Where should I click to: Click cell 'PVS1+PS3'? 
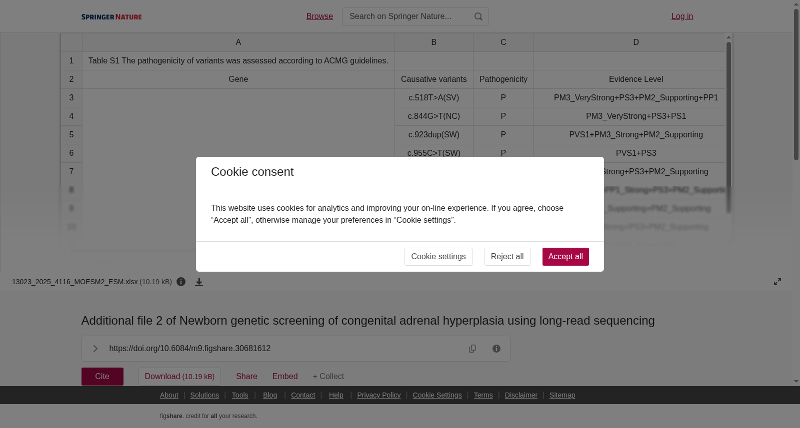pos(629,153)
